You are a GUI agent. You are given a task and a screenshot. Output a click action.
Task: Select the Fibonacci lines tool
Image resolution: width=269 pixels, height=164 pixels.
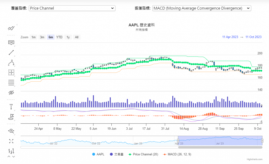[11, 83]
